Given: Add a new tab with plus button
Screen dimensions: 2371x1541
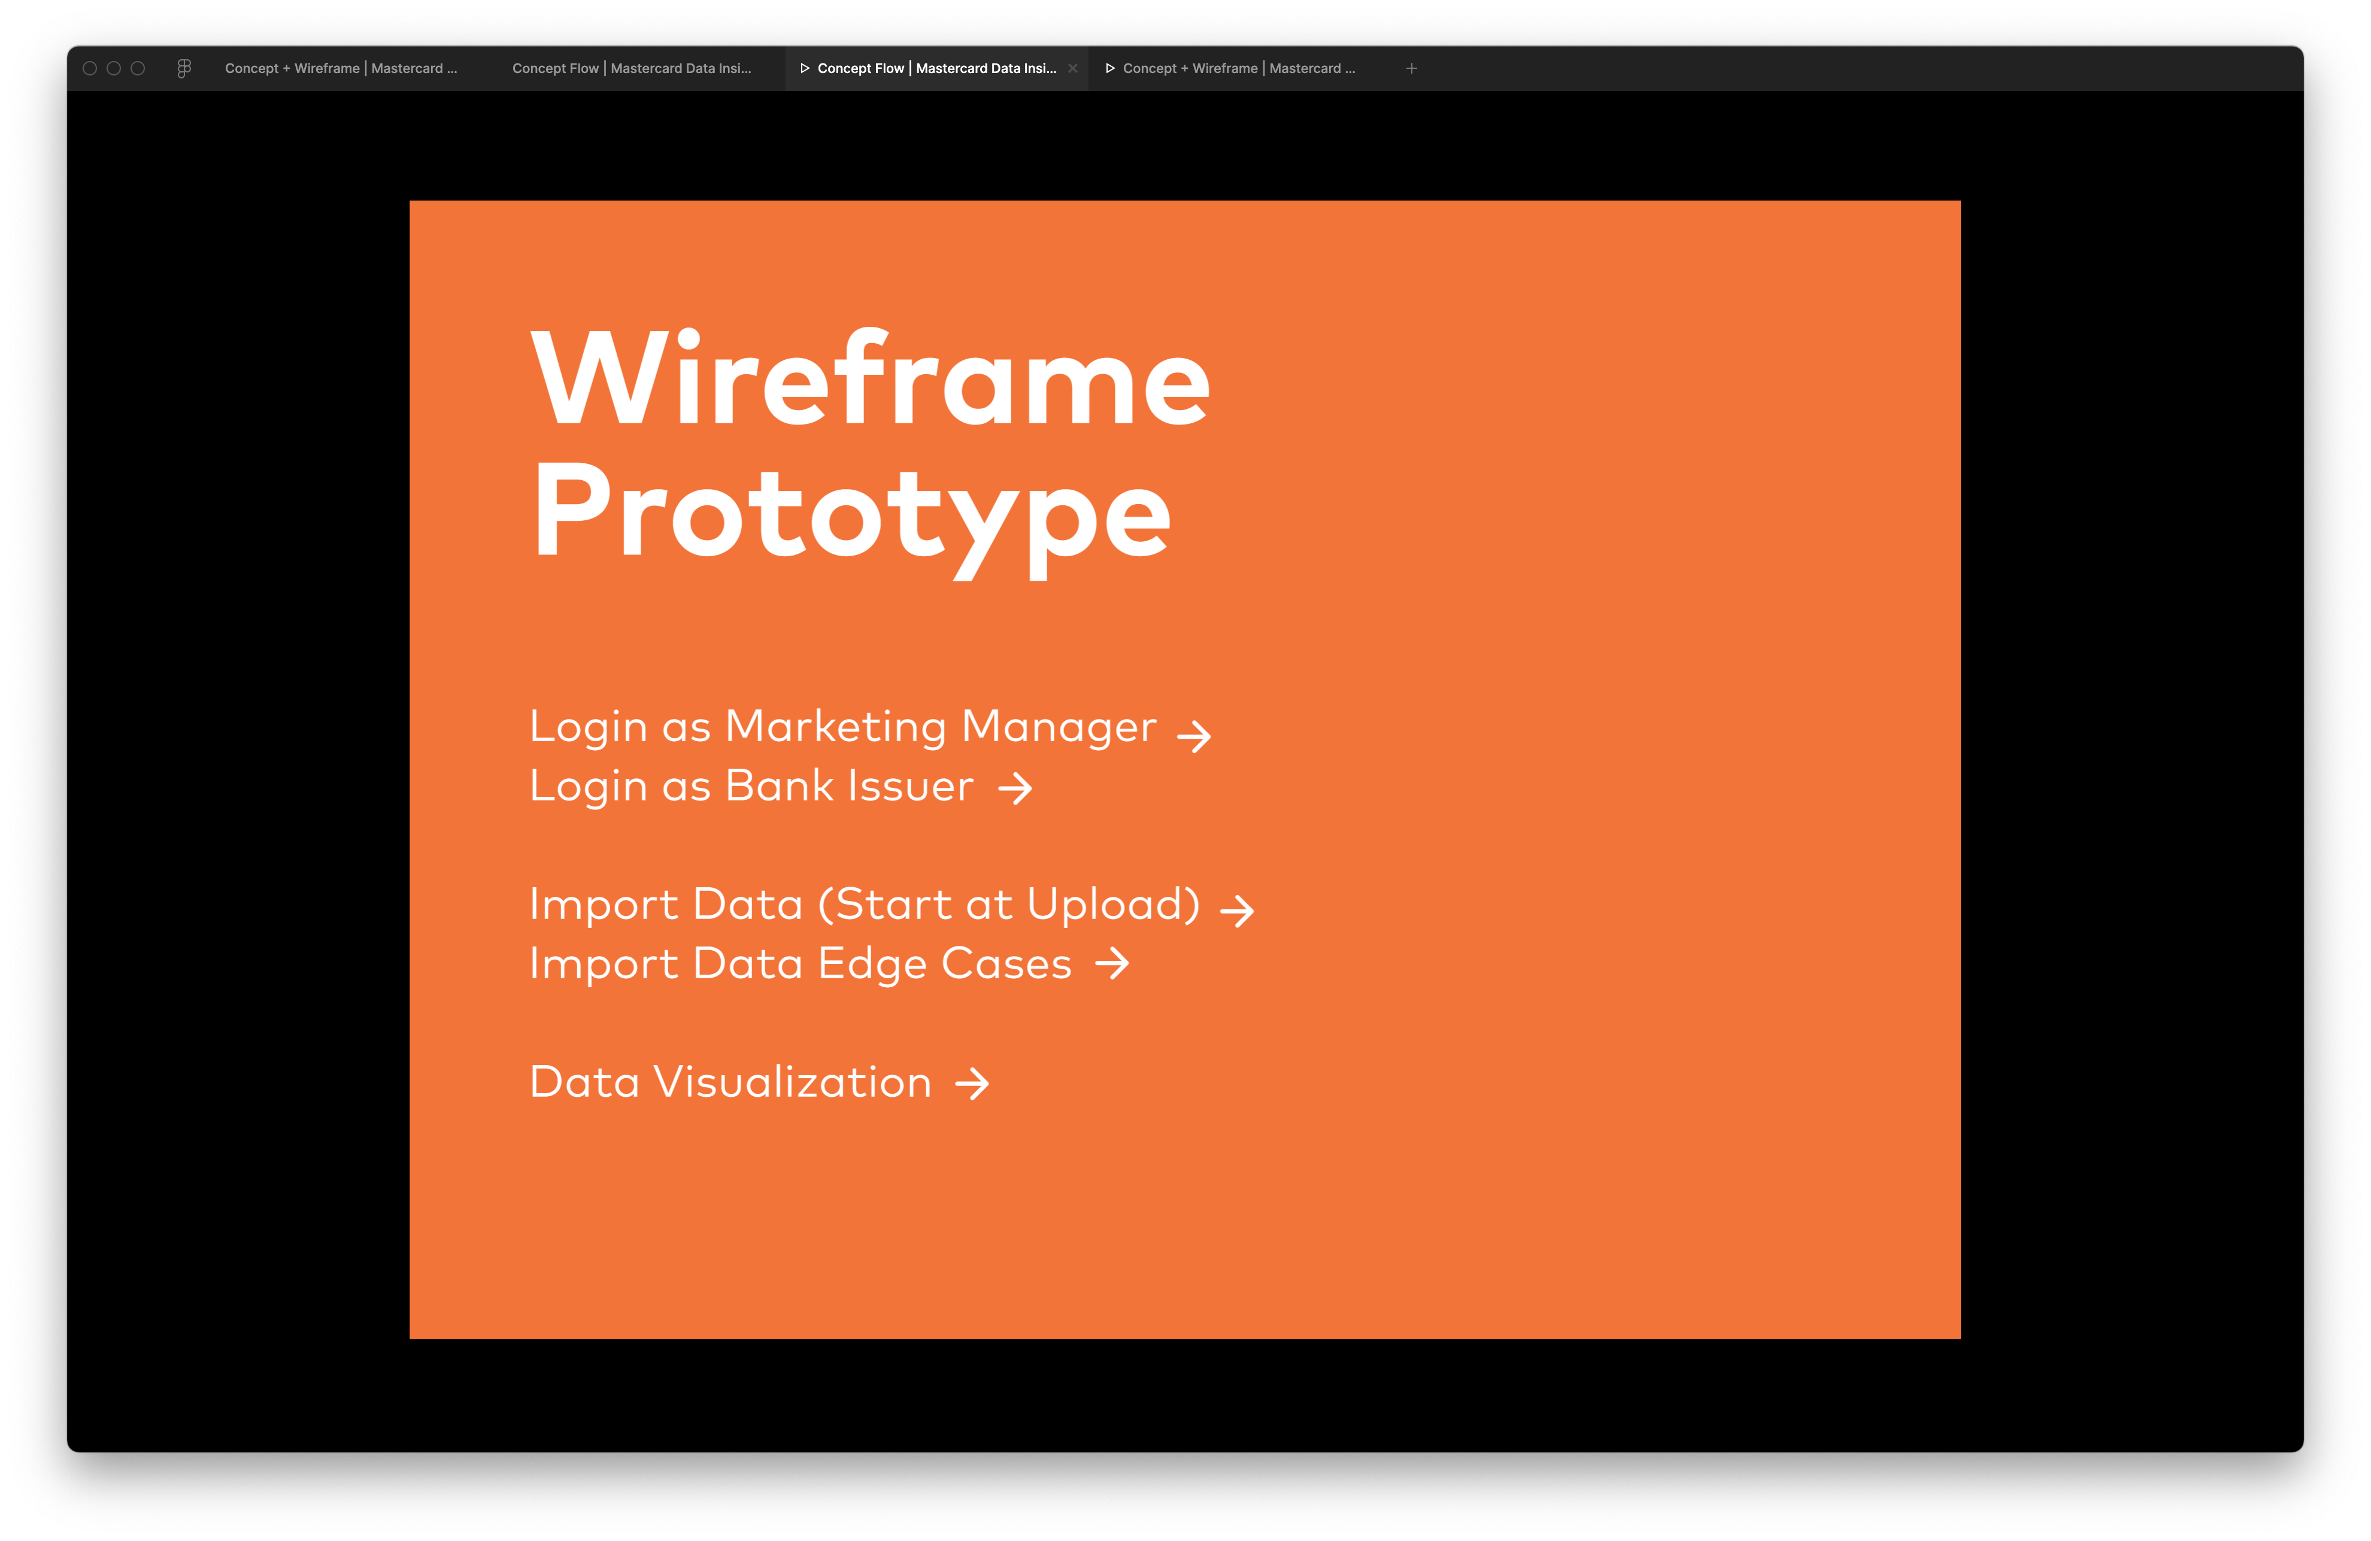Looking at the screenshot, I should click(x=1412, y=68).
